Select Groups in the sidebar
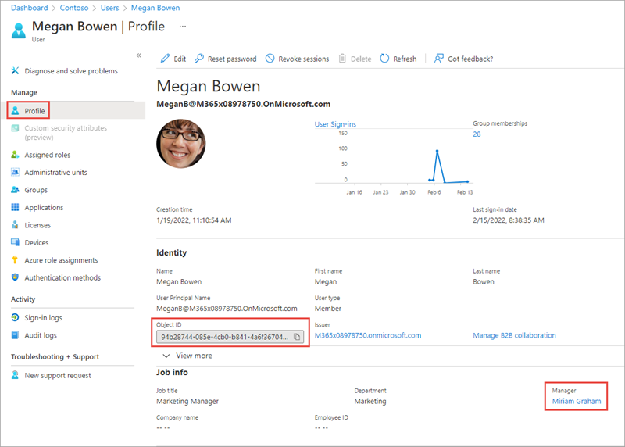The width and height of the screenshot is (625, 447). click(36, 190)
